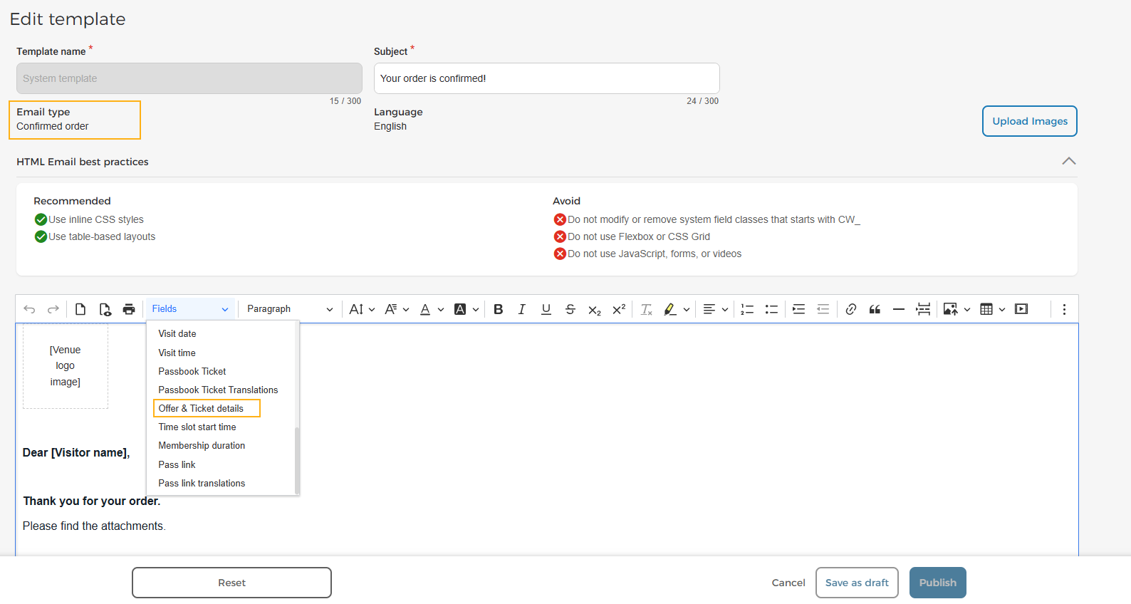Remove text formatting with the clear-format icon

point(647,309)
